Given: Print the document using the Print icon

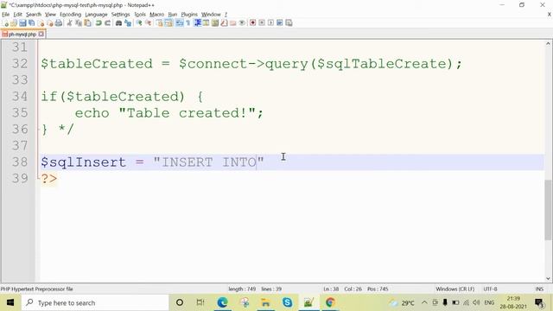Looking at the screenshot, I should pos(59,23).
